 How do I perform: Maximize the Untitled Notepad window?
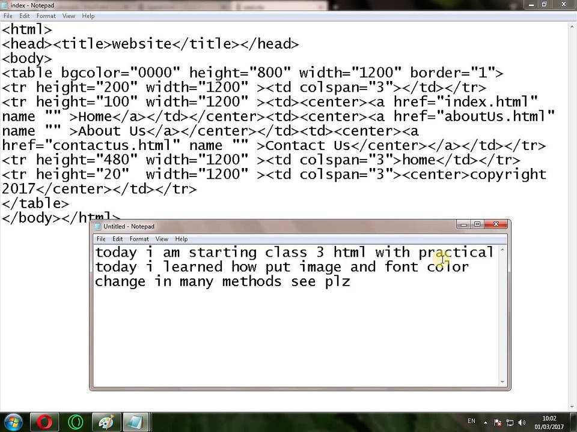point(477,224)
